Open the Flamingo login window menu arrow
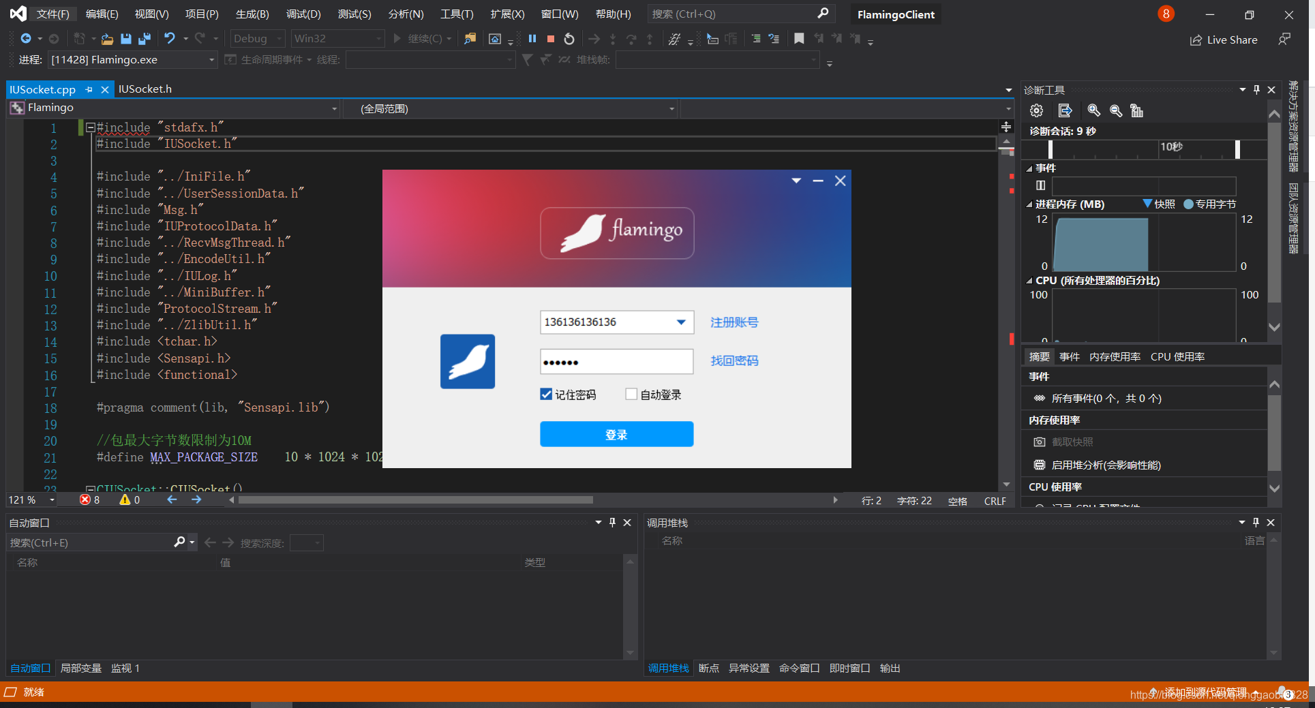This screenshot has width=1315, height=708. pos(796,181)
